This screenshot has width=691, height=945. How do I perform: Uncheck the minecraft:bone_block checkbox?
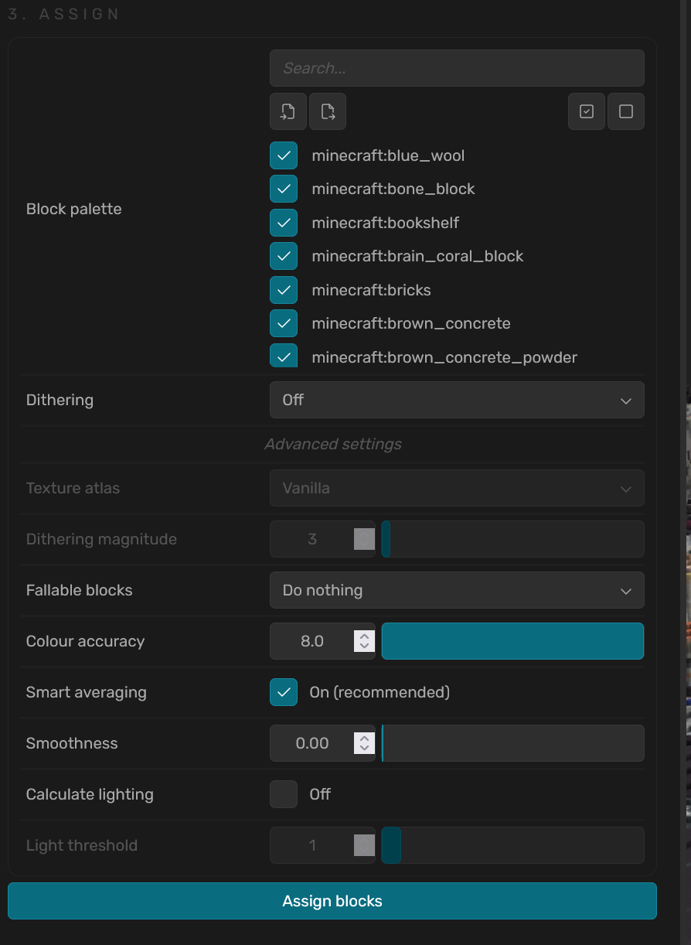click(x=284, y=189)
